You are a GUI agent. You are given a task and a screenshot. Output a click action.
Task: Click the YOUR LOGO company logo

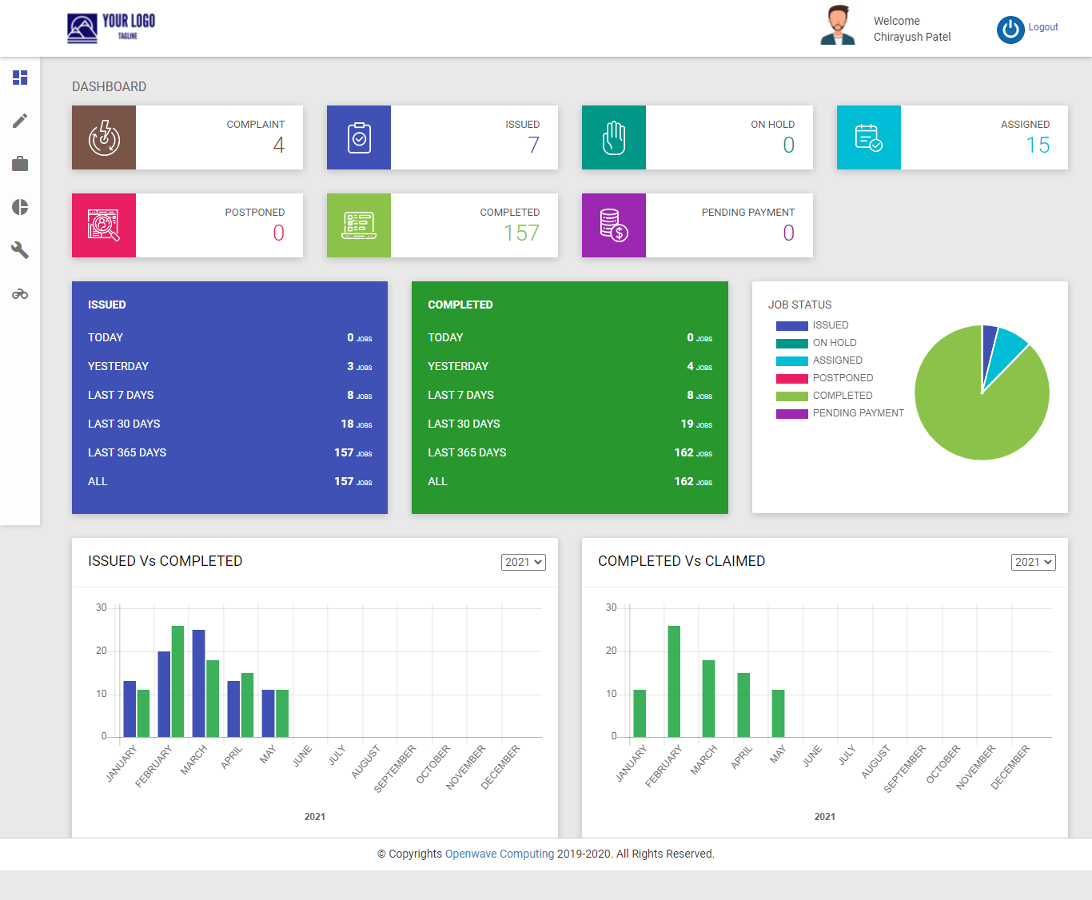click(111, 28)
